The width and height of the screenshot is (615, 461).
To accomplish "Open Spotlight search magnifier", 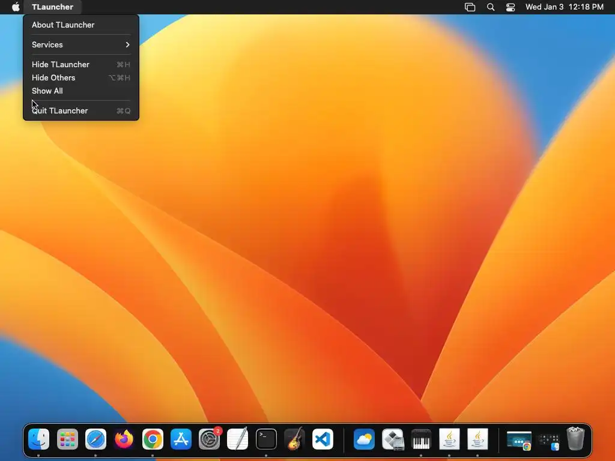I will coord(491,7).
